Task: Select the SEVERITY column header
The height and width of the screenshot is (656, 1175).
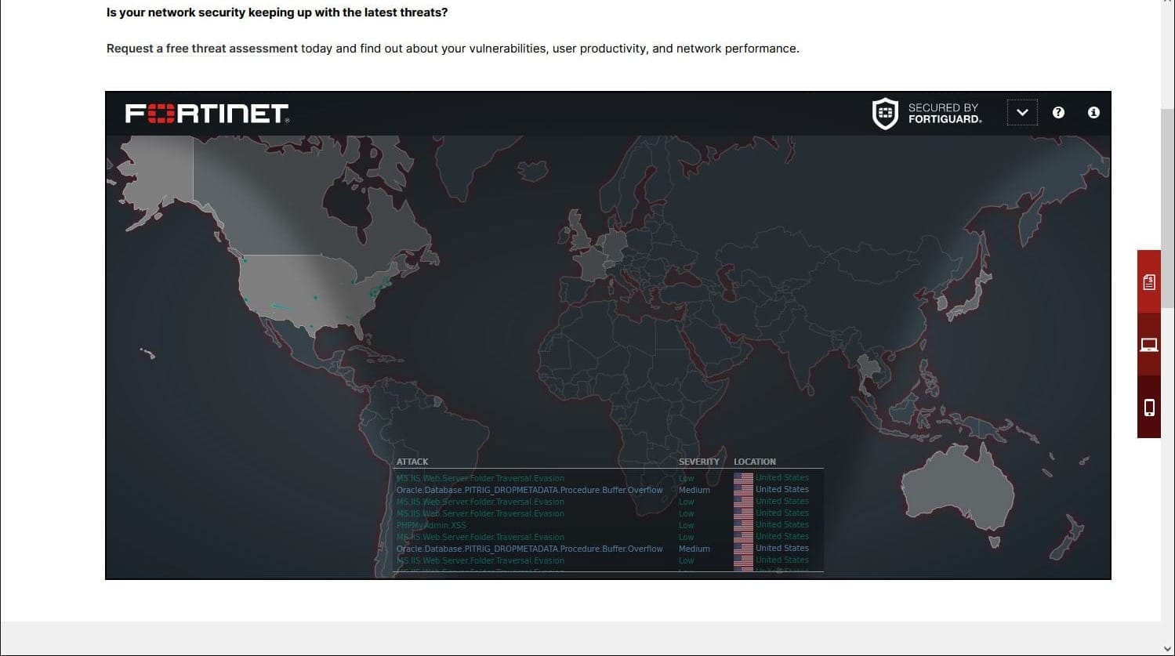Action: pyautogui.click(x=698, y=462)
